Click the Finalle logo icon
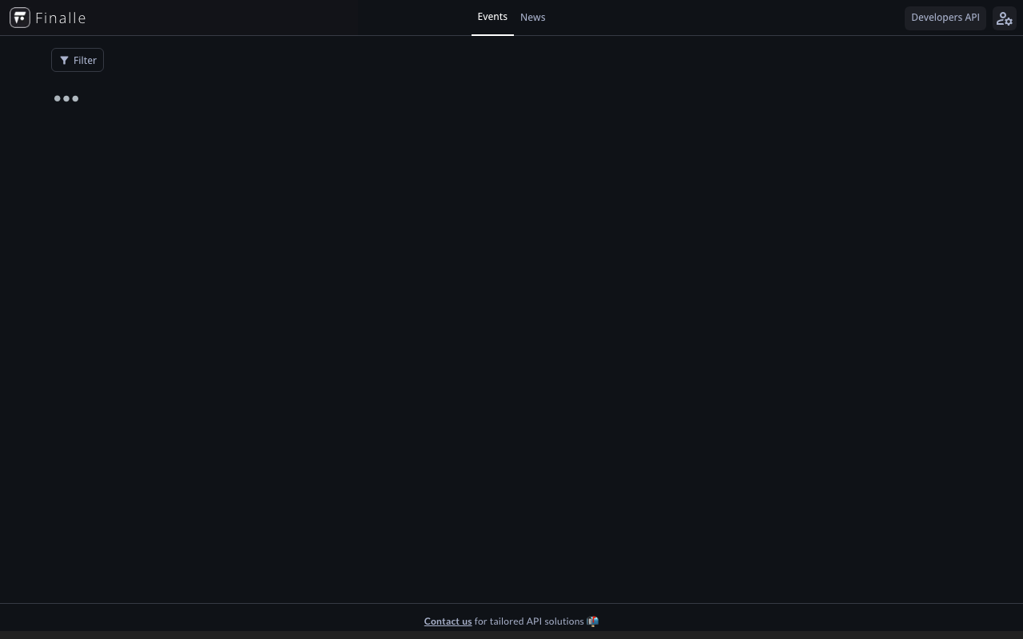The height and width of the screenshot is (639, 1023). click(x=20, y=18)
